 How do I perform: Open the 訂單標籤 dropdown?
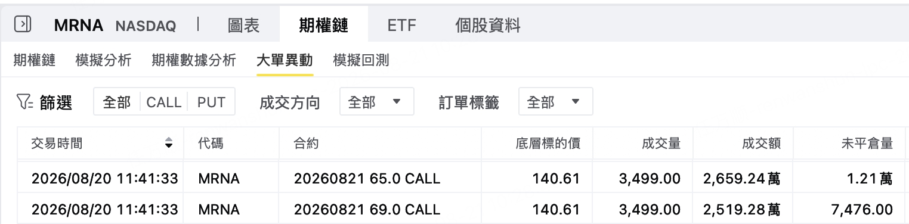[555, 102]
